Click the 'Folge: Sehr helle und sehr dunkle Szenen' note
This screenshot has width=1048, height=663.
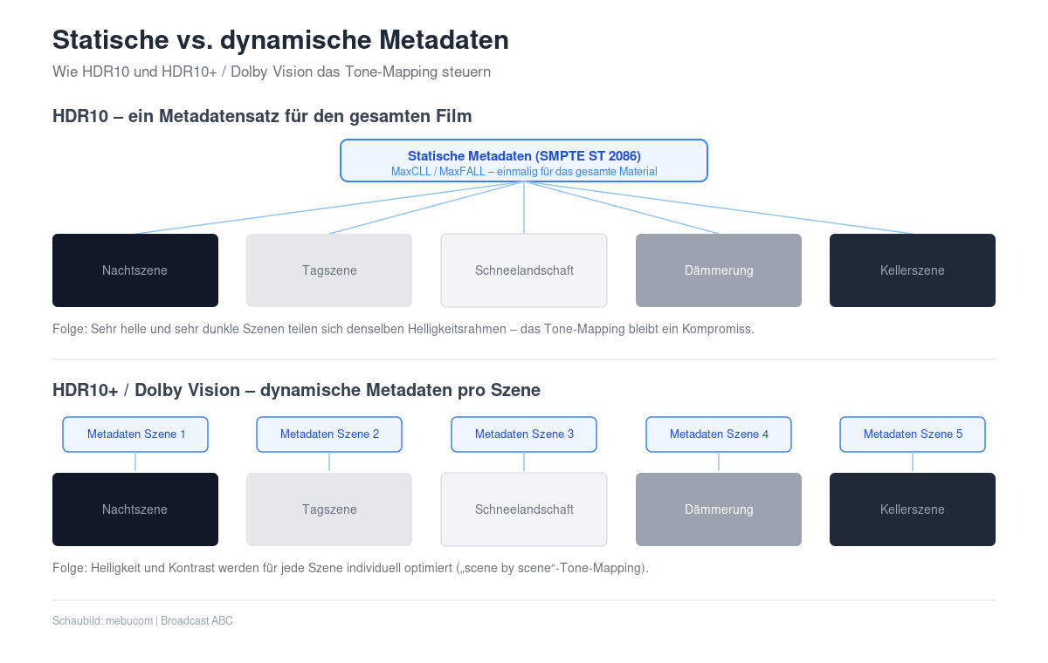[x=403, y=330]
